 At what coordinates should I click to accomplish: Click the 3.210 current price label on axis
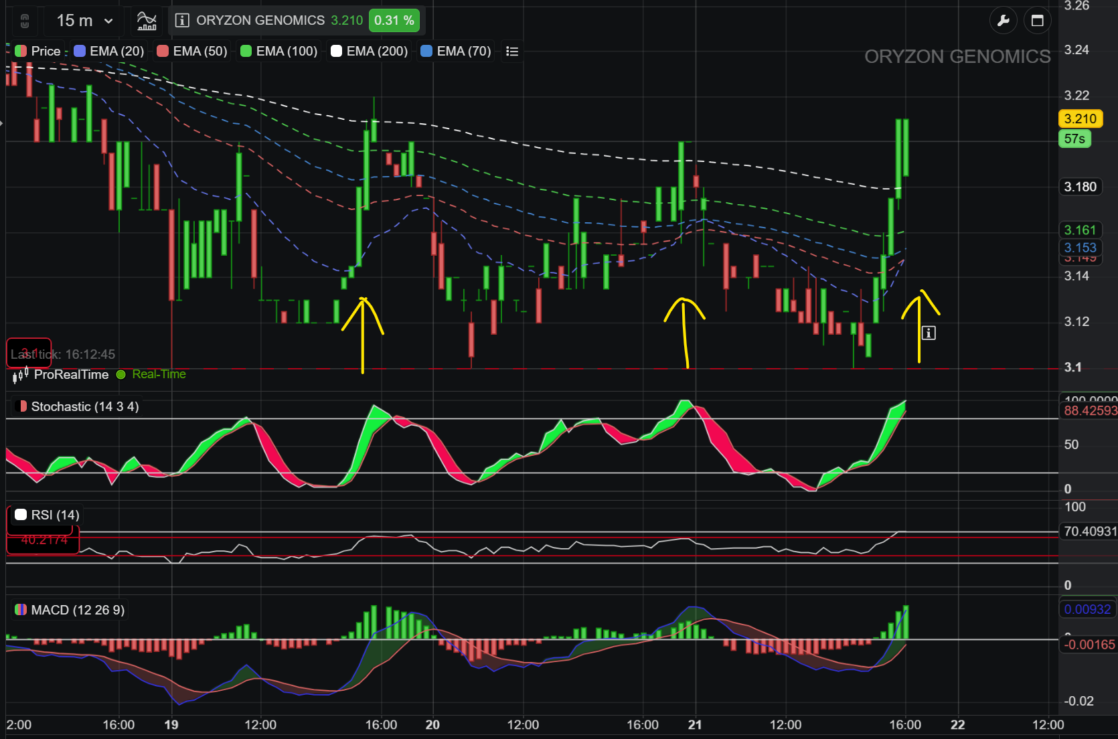pos(1080,119)
